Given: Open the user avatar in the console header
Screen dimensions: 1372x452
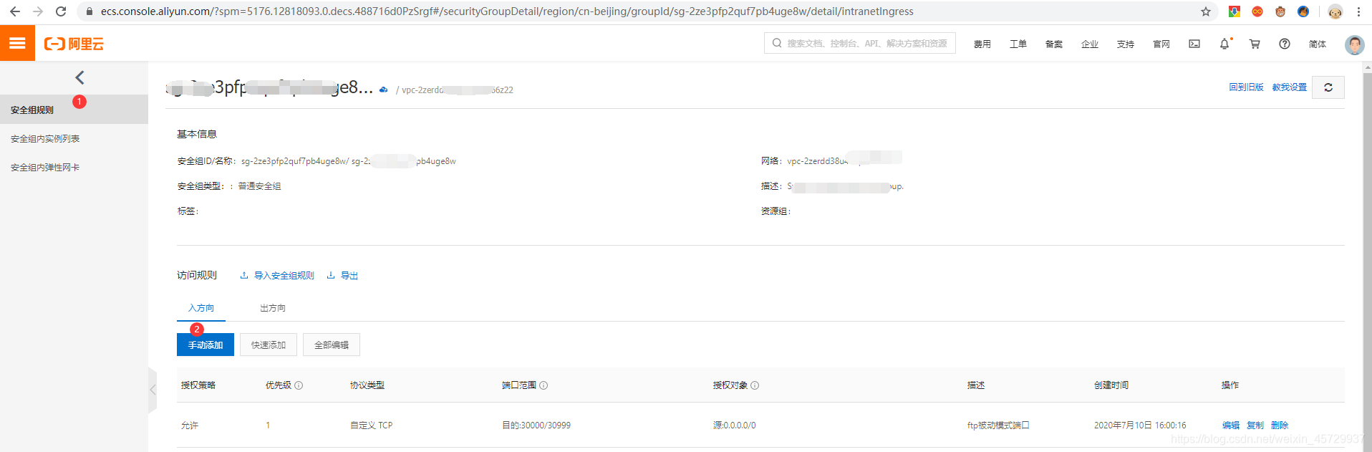Looking at the screenshot, I should tap(1354, 44).
